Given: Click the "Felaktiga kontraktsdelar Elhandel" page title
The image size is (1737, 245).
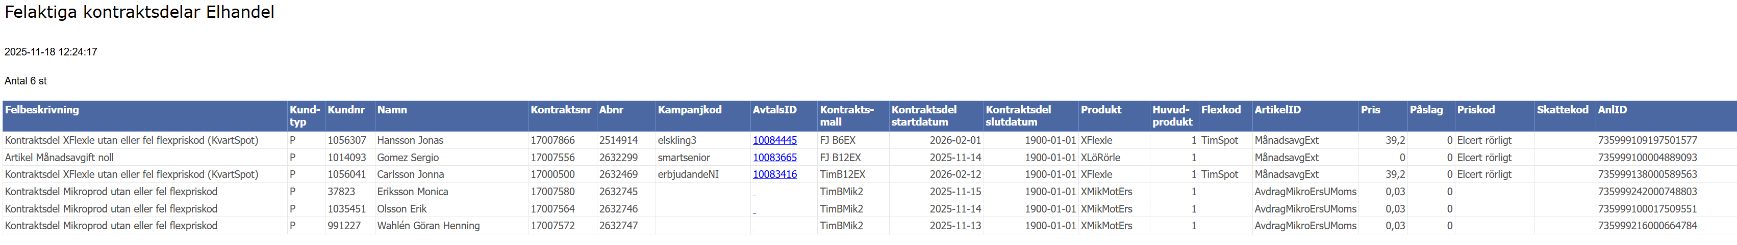Looking at the screenshot, I should click(140, 12).
